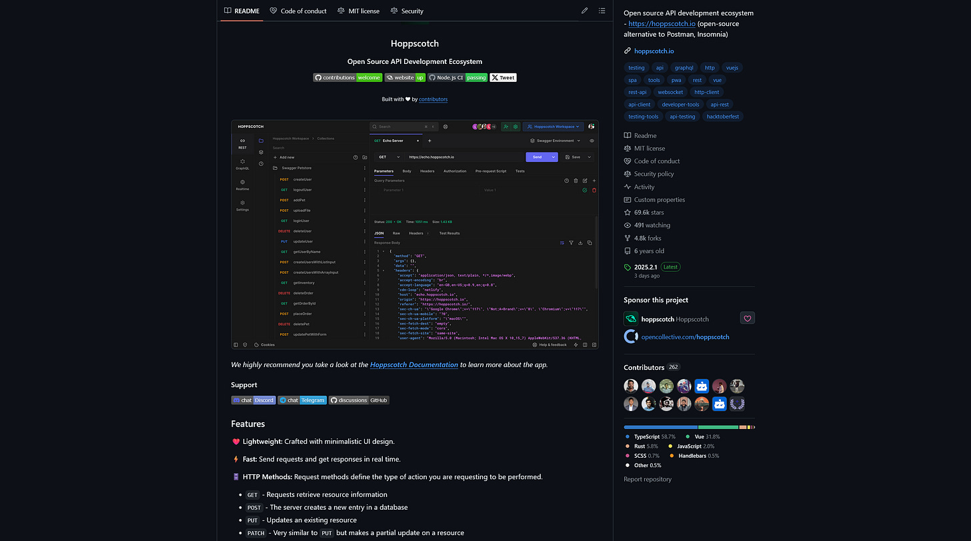Open the Custom properties link

(x=654, y=200)
